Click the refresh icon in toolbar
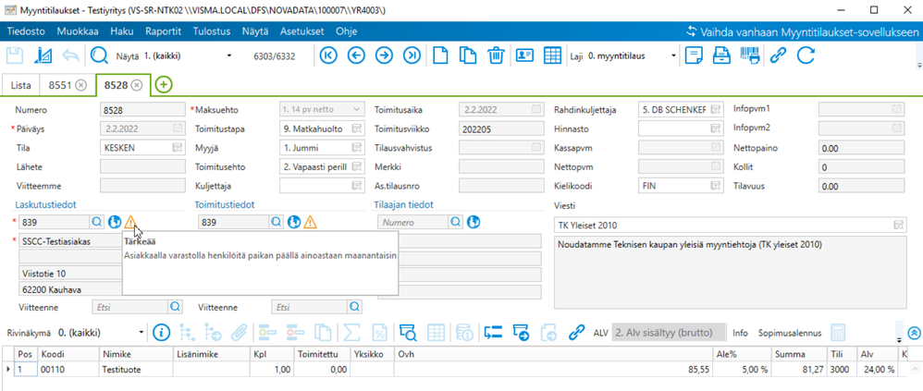 (x=806, y=55)
